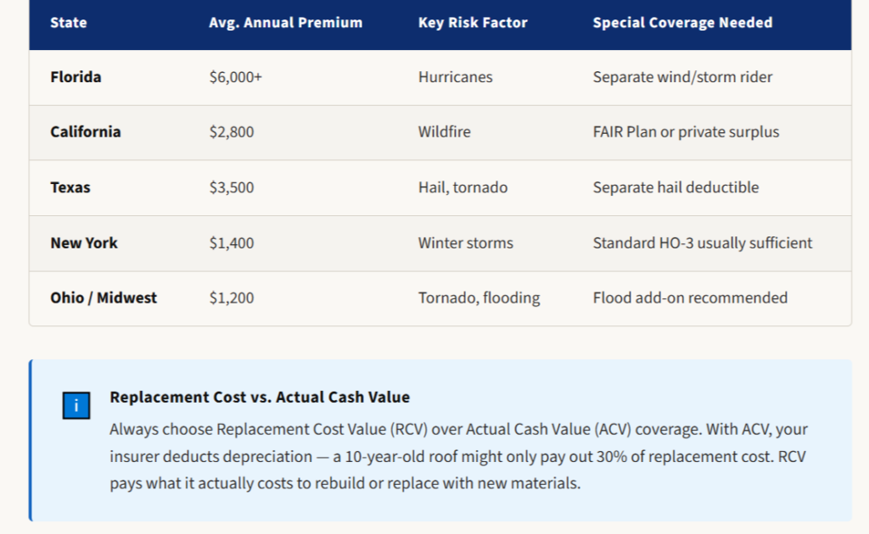The width and height of the screenshot is (869, 534).
Task: Click the Hurricanes risk factor cell
Action: coord(455,77)
